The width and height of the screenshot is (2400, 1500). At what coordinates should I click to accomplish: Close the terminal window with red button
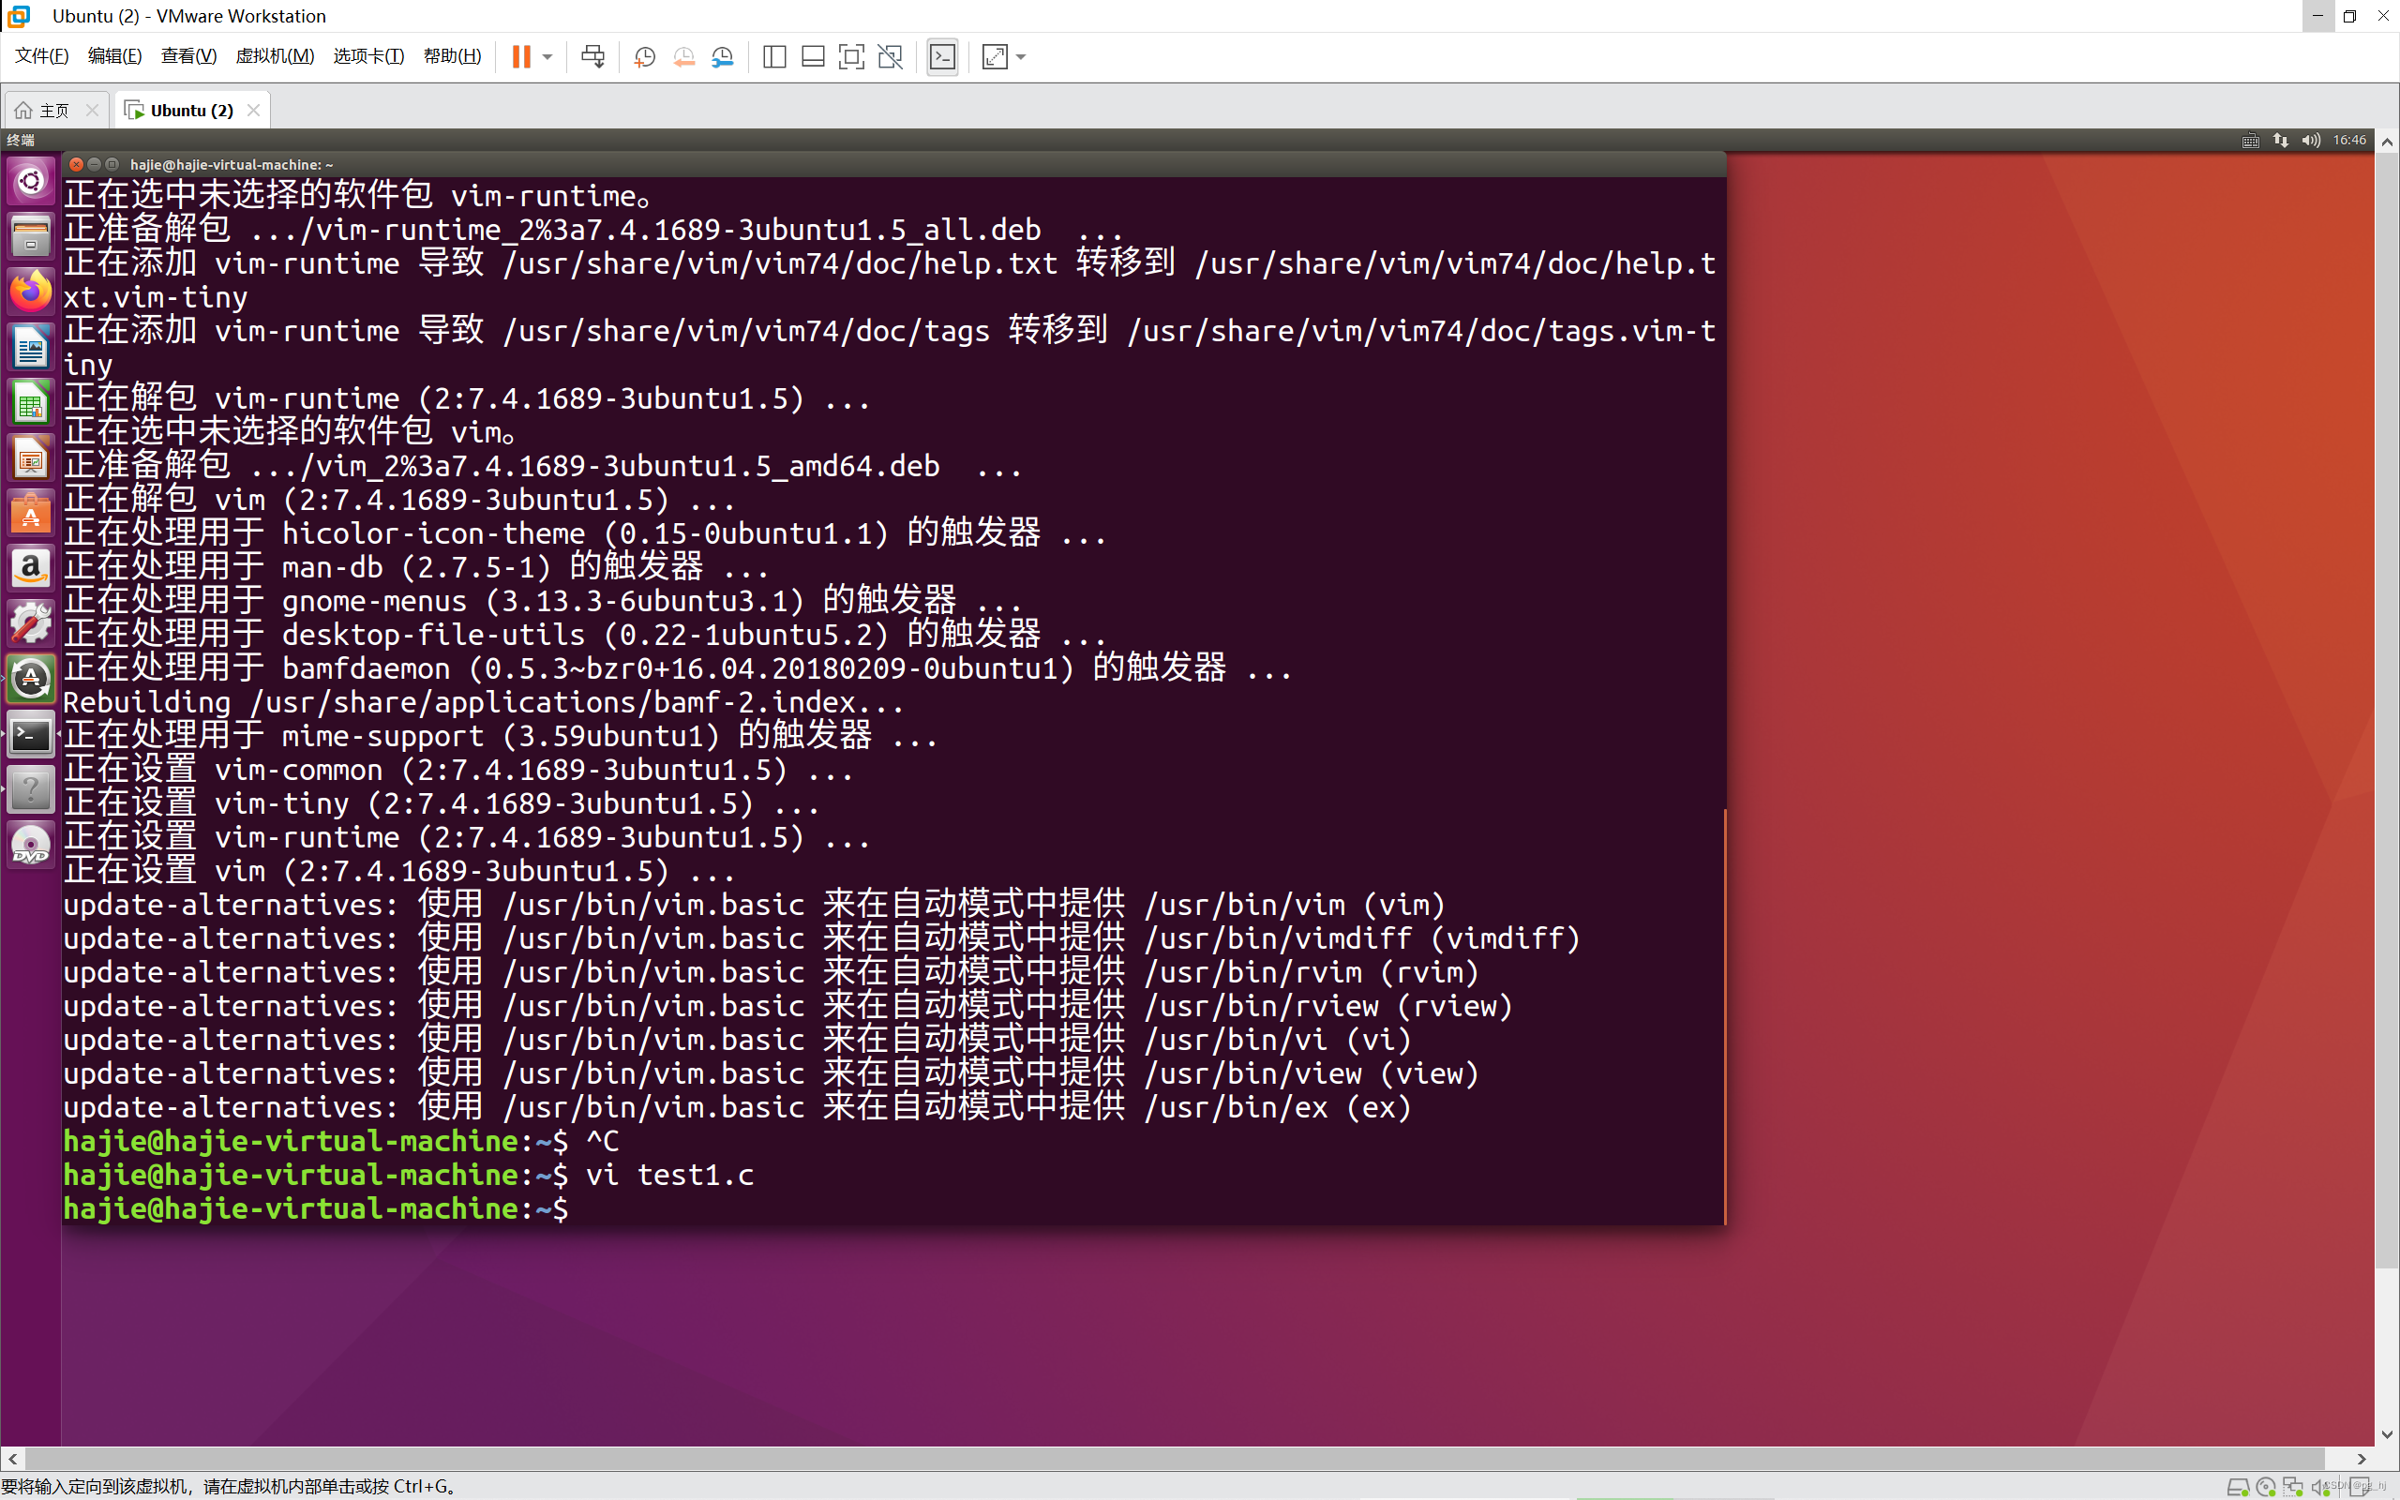(x=76, y=165)
